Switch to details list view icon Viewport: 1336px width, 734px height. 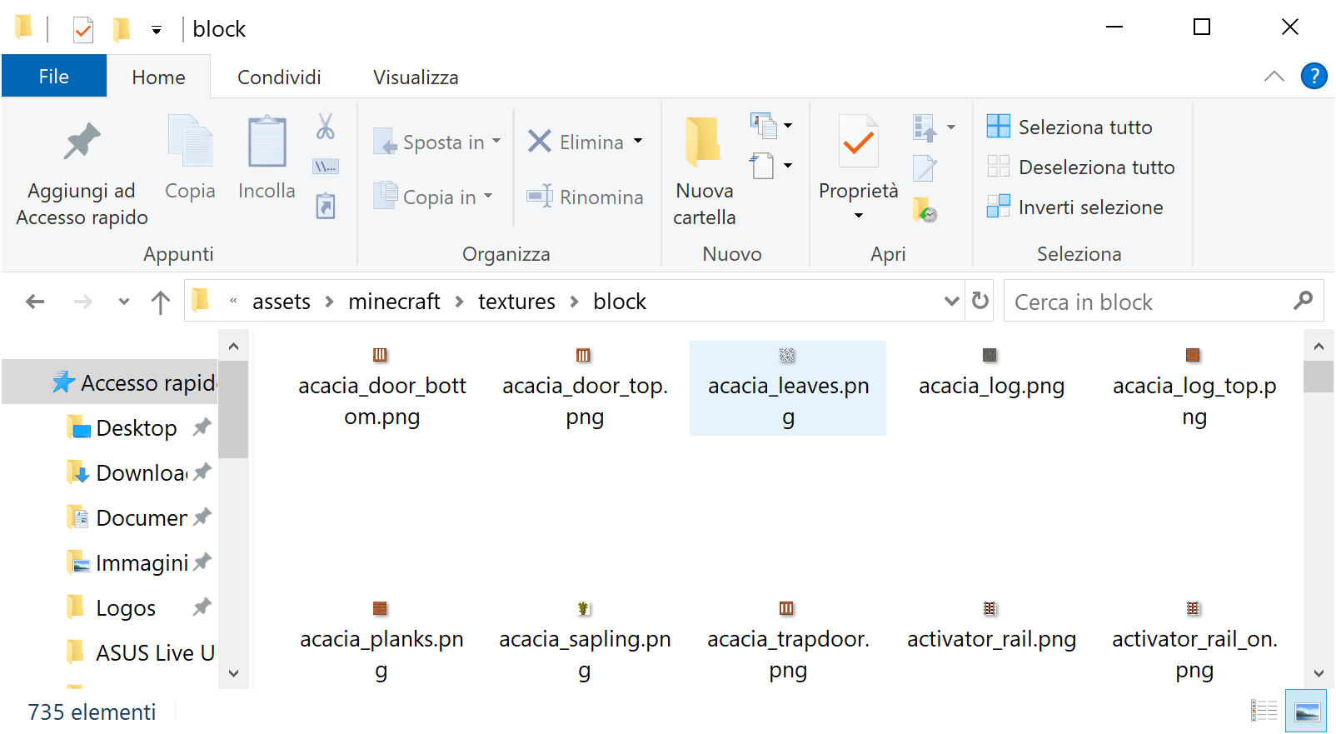click(x=1264, y=711)
